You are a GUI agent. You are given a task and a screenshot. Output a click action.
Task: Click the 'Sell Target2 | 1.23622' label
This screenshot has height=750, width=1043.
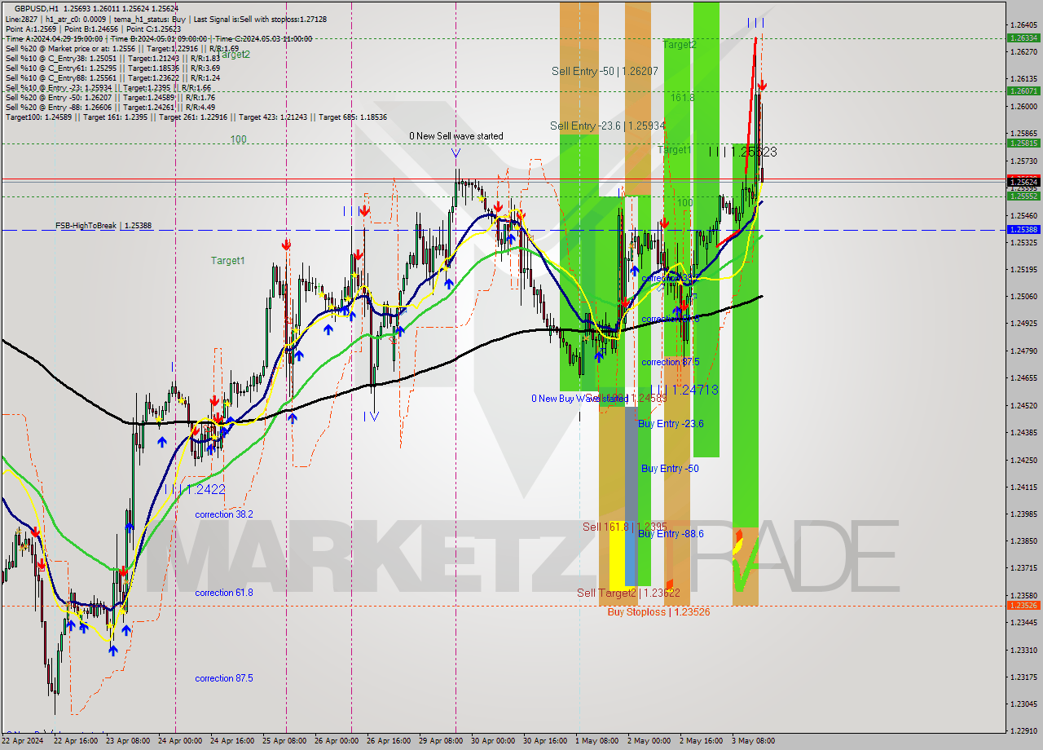[628, 593]
